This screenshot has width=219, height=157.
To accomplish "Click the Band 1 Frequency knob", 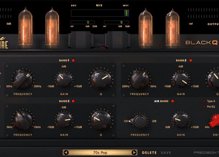I will pos(23,79).
